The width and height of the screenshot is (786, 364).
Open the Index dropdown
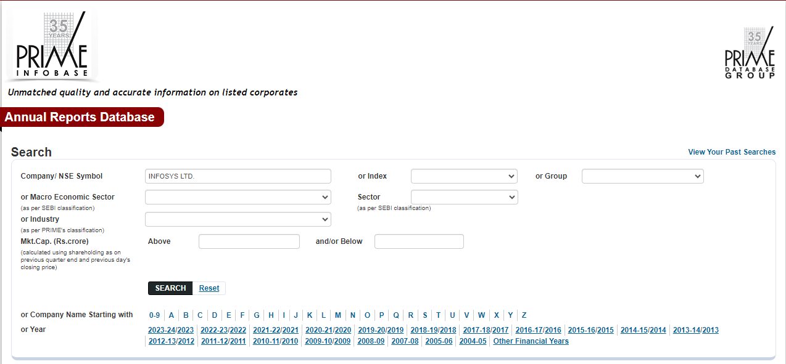coord(464,176)
